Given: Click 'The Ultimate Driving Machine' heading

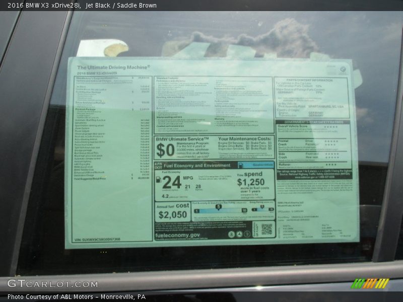Looking at the screenshot, I should point(114,67).
